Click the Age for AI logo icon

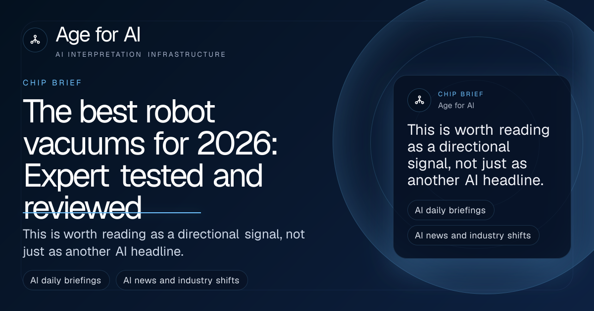(35, 40)
